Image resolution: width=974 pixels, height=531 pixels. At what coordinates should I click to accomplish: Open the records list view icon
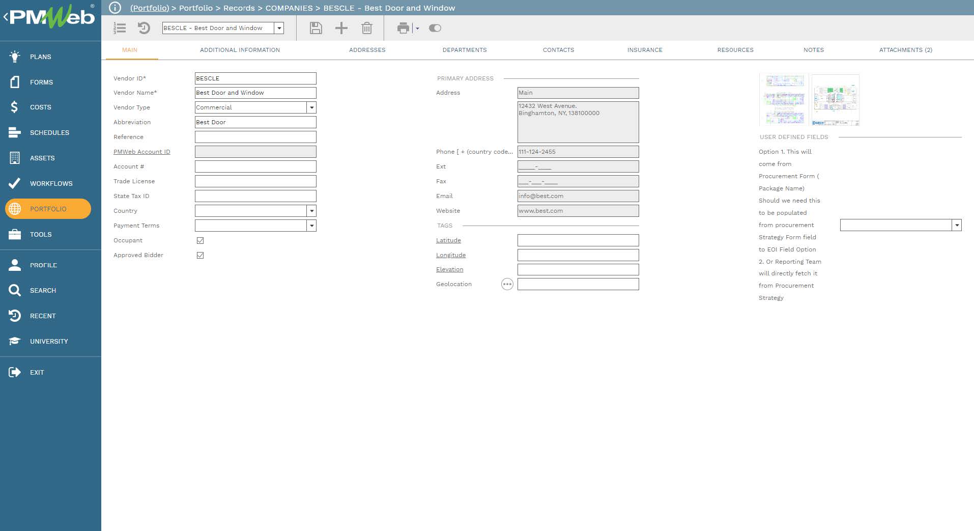pos(120,28)
